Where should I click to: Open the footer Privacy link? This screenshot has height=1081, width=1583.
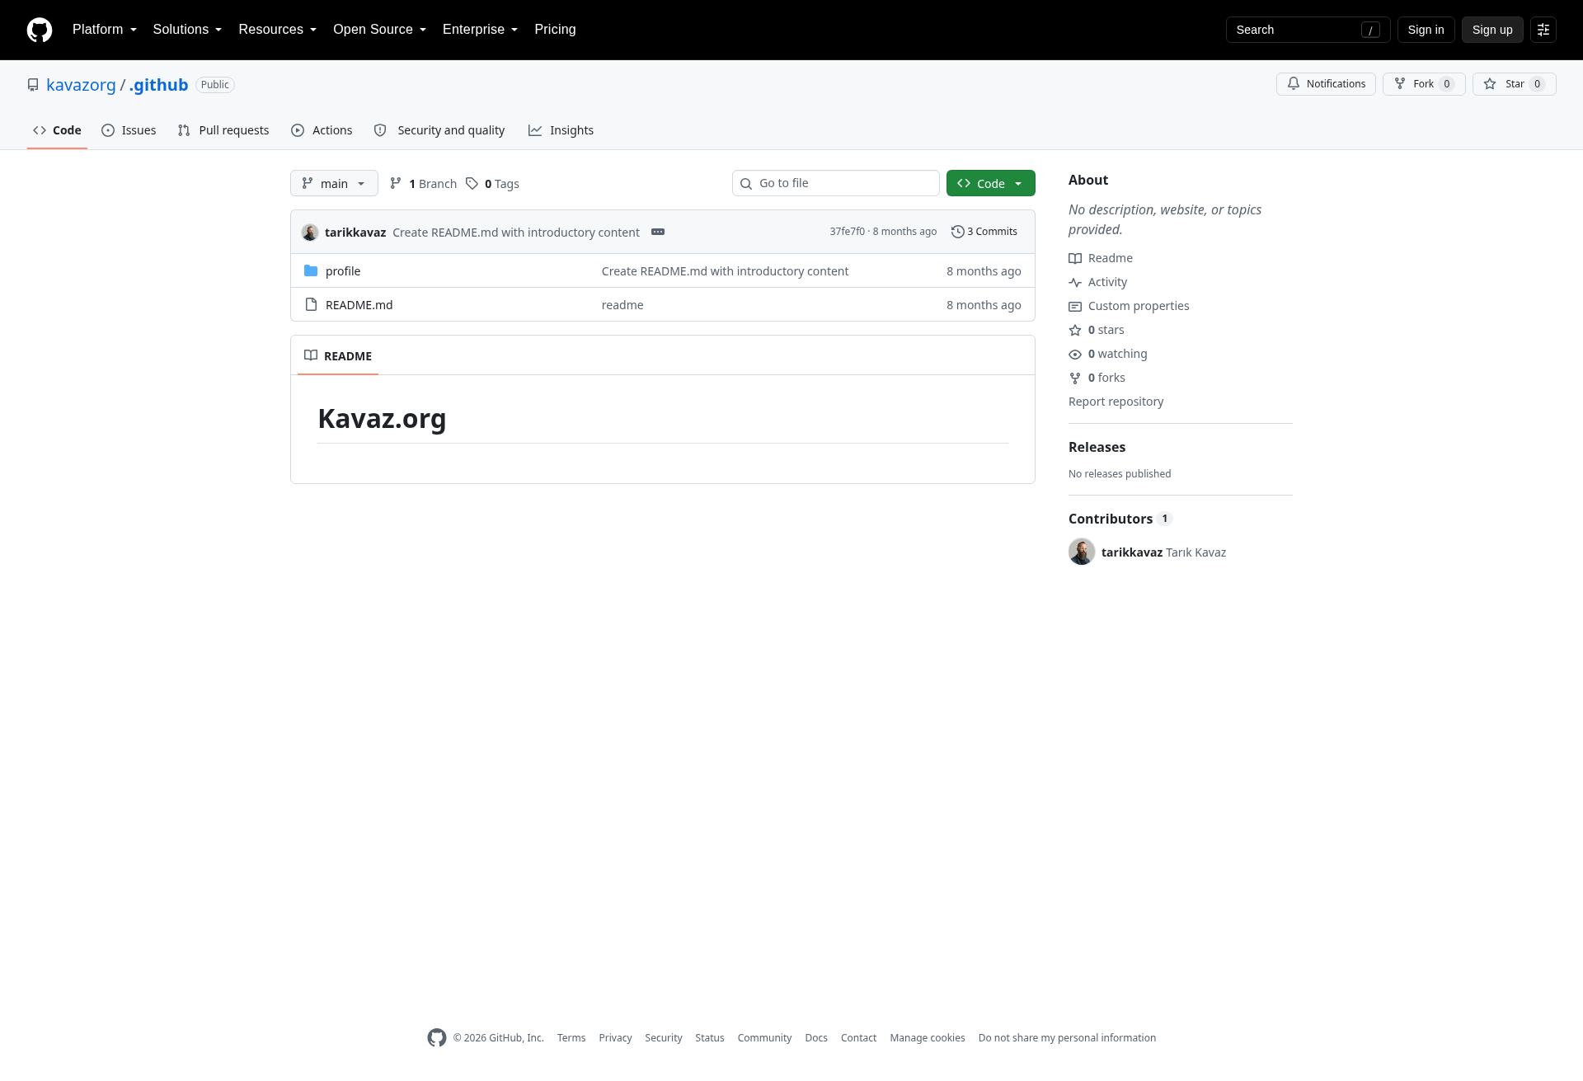615,1038
